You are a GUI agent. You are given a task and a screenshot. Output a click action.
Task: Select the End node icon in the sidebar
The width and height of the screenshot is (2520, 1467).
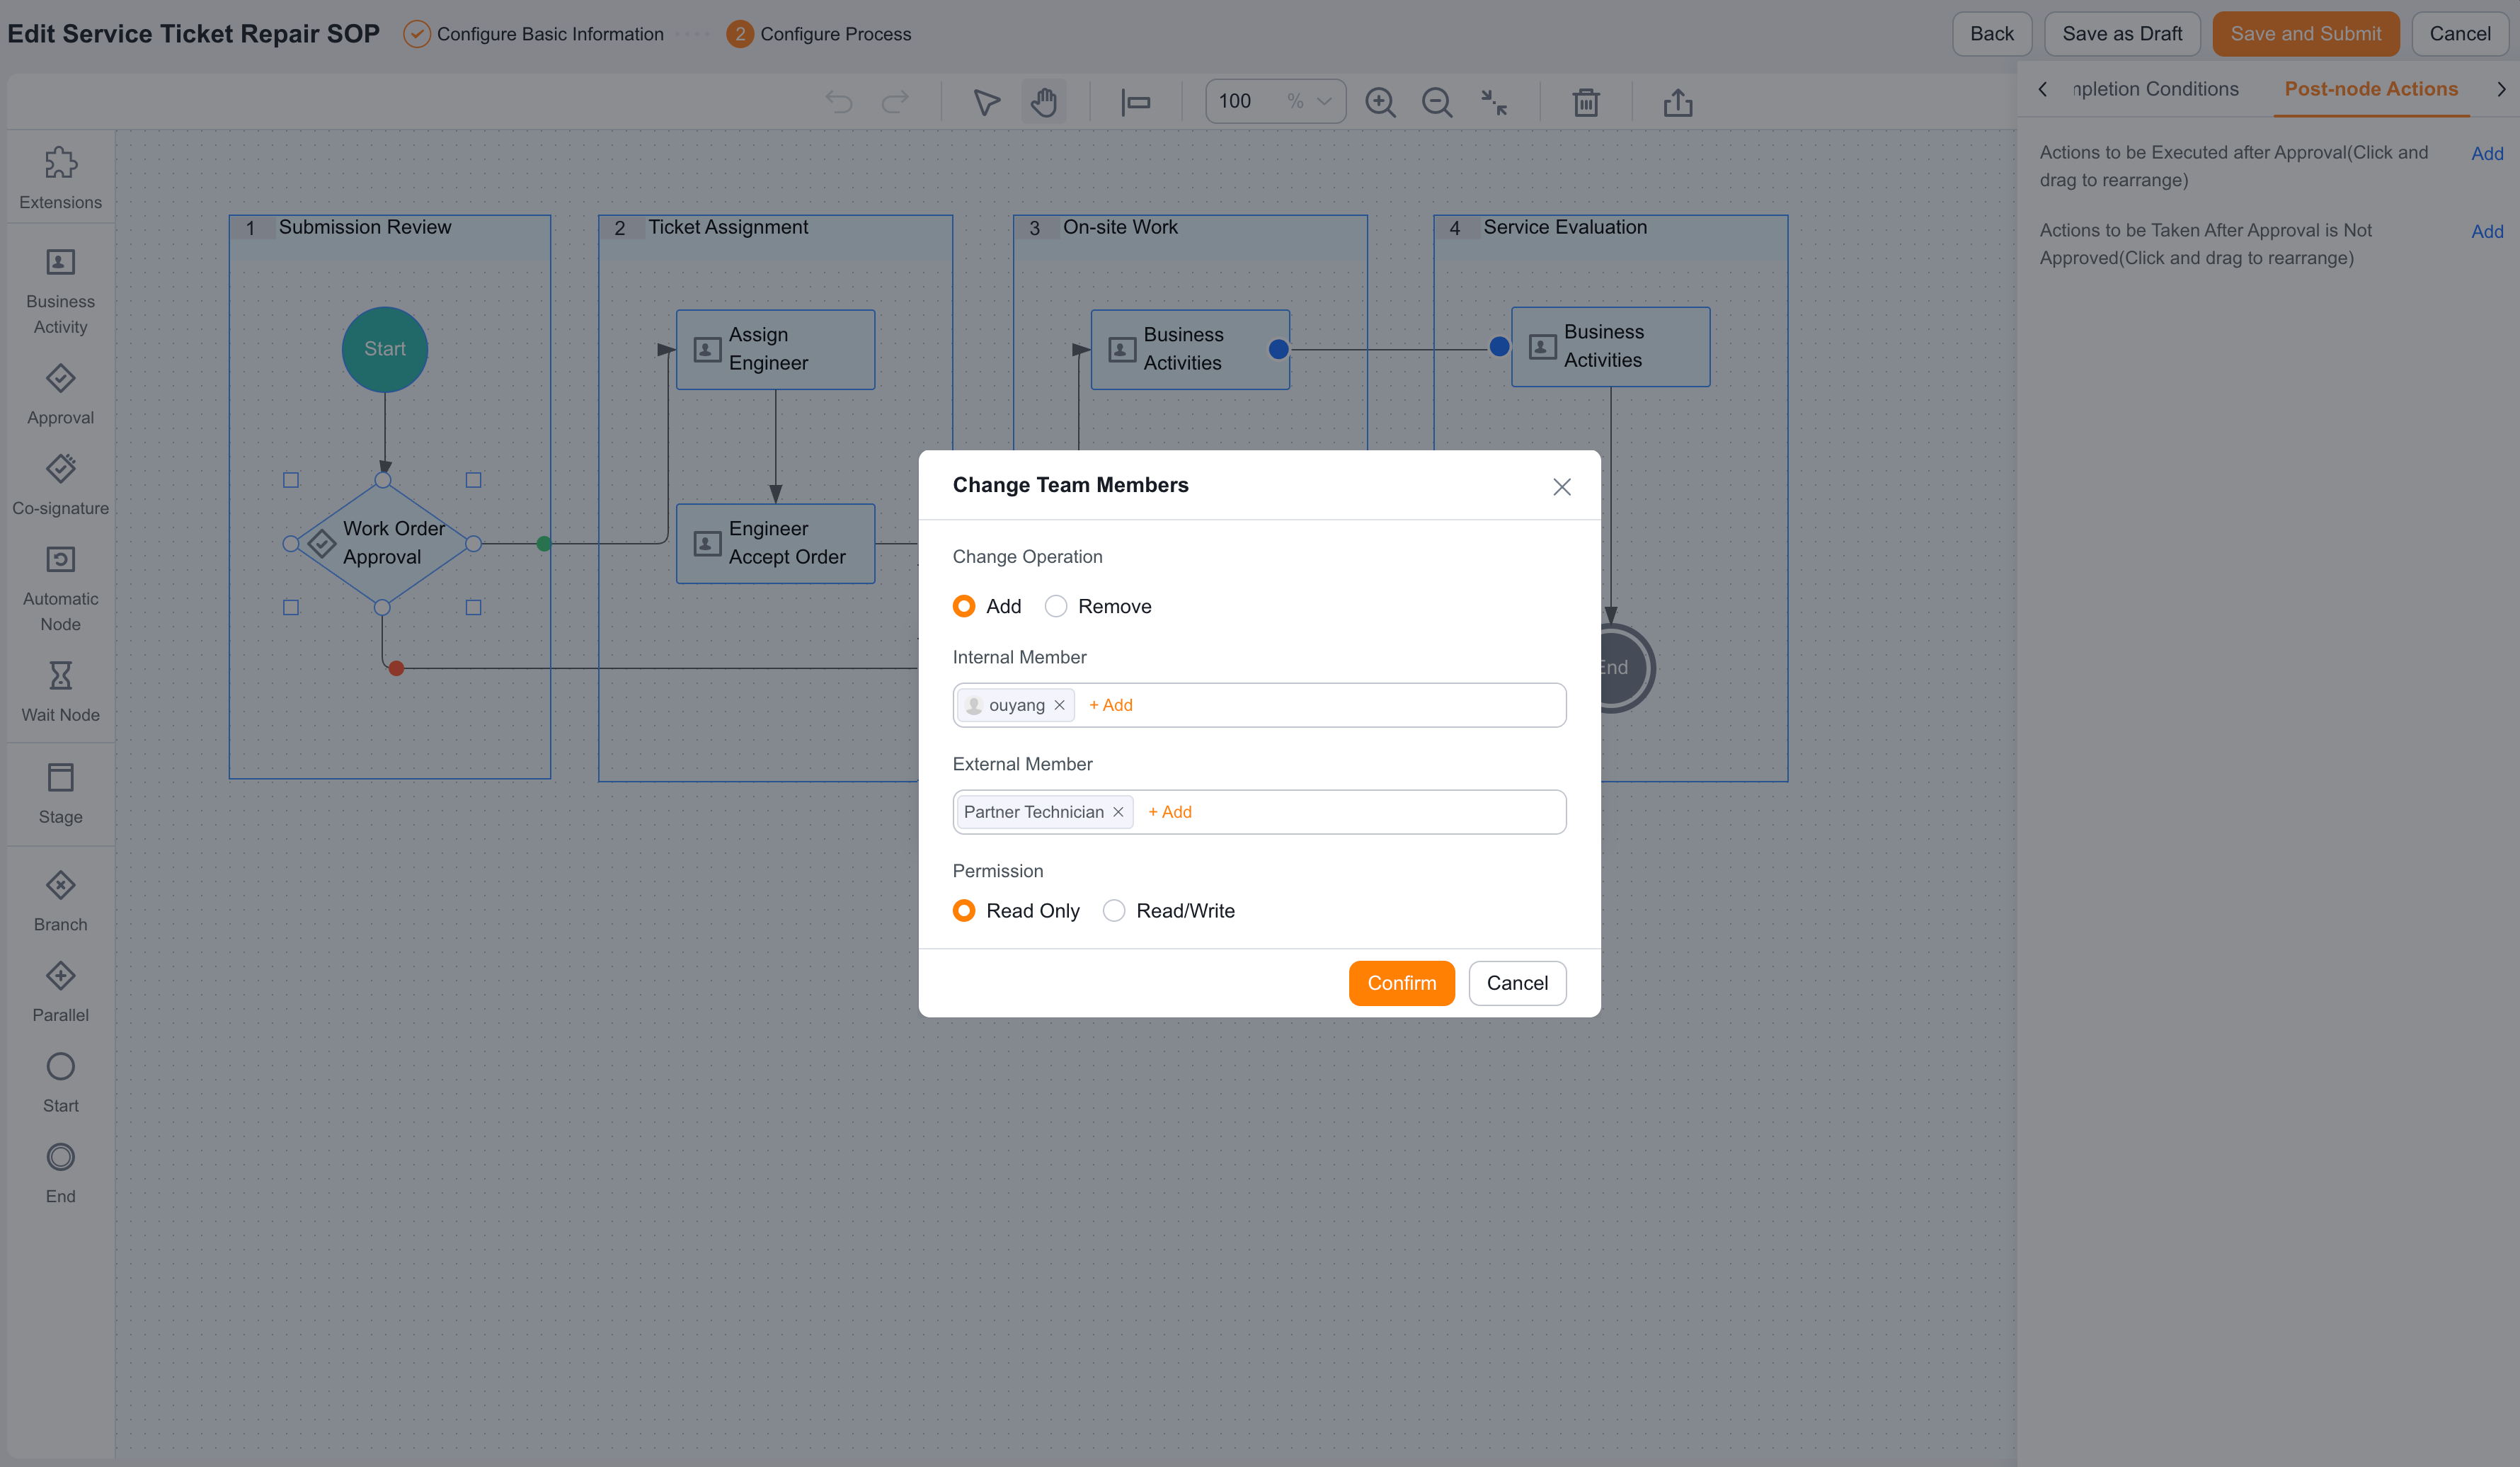[x=60, y=1157]
